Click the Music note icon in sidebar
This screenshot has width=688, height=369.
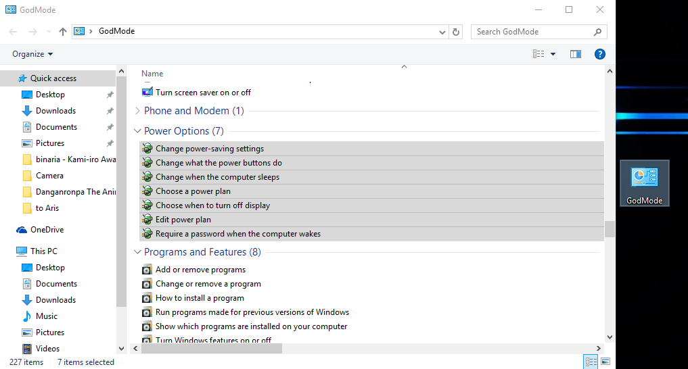pos(27,316)
